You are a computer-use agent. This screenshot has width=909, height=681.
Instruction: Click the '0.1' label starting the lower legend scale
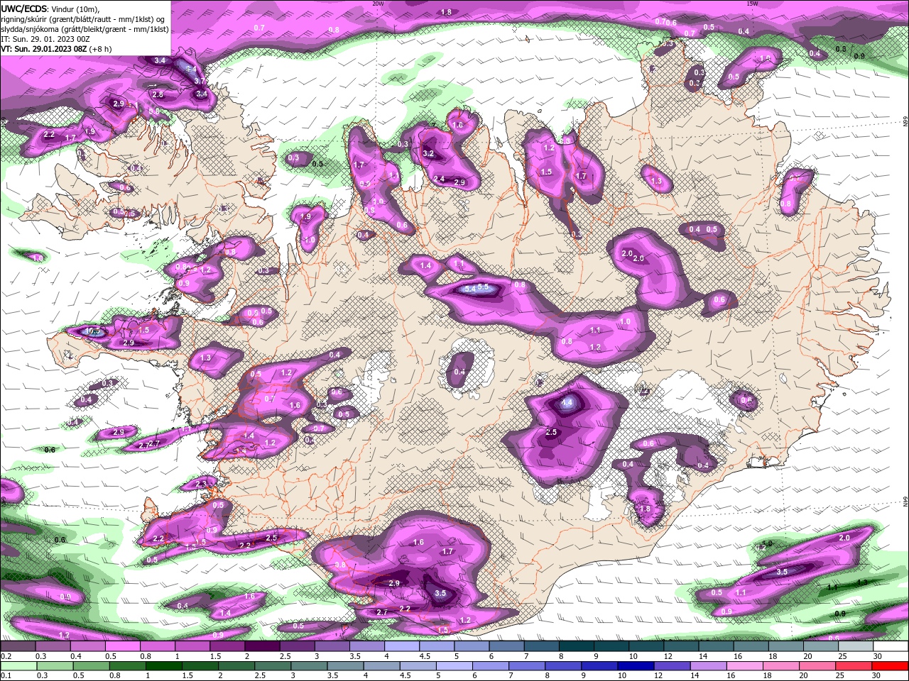click(x=6, y=675)
